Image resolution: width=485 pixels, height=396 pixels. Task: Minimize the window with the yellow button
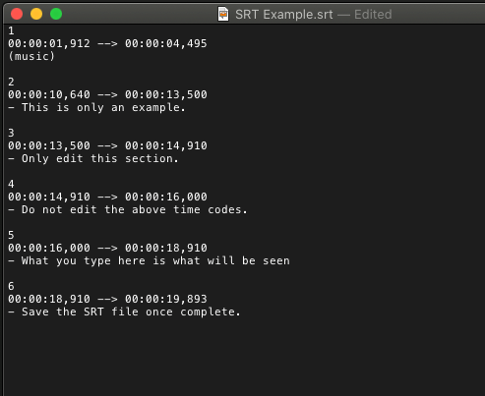coord(36,14)
